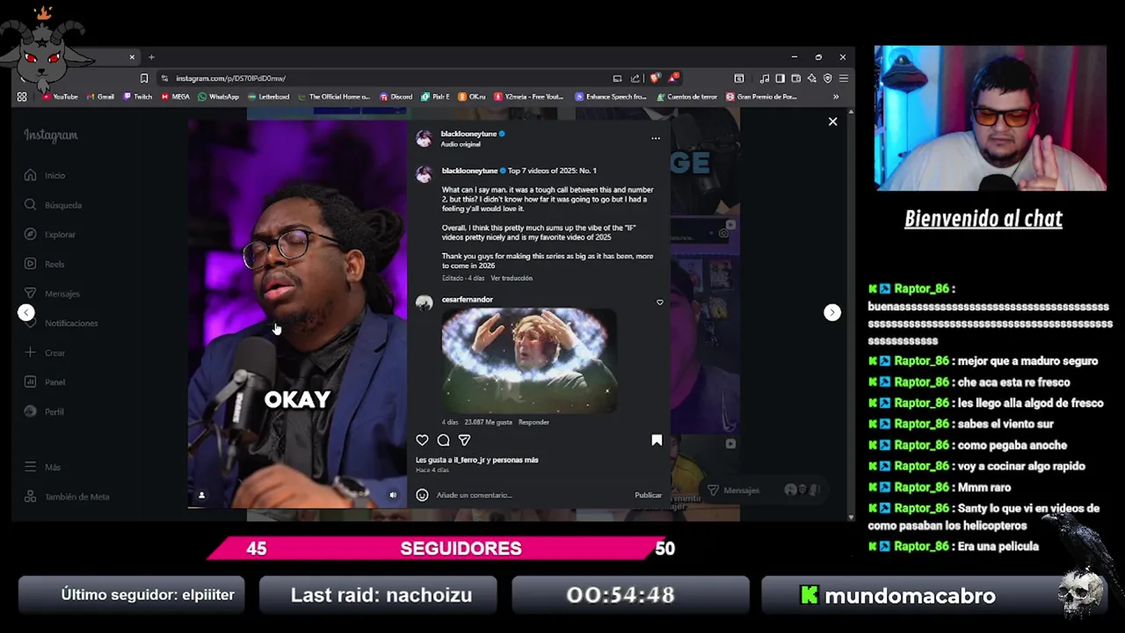Like the post with heart icon

422,440
